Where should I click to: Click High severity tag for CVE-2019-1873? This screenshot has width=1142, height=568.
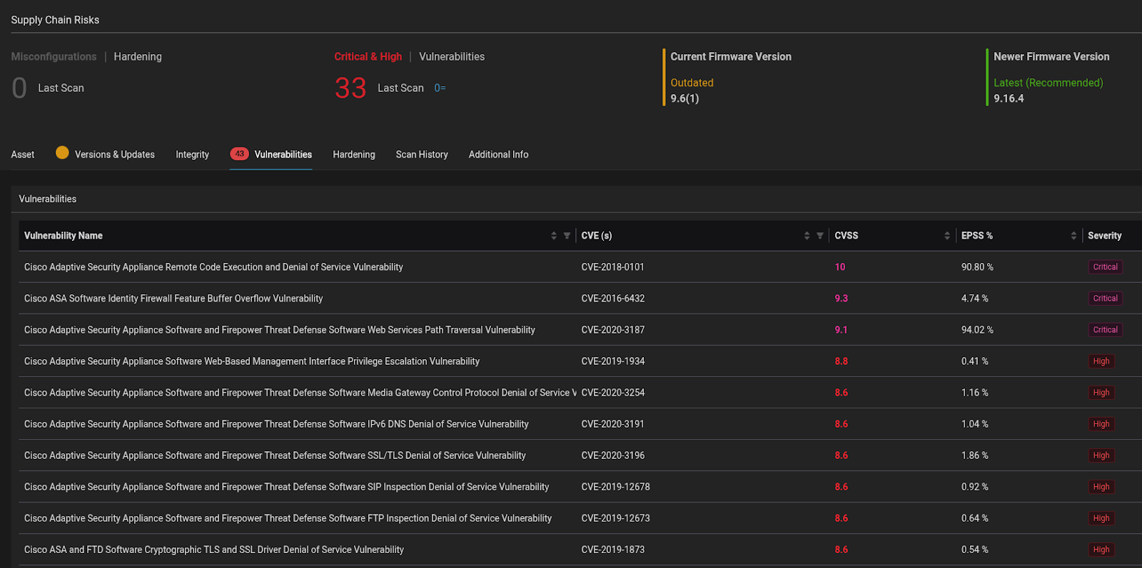[x=1101, y=549]
